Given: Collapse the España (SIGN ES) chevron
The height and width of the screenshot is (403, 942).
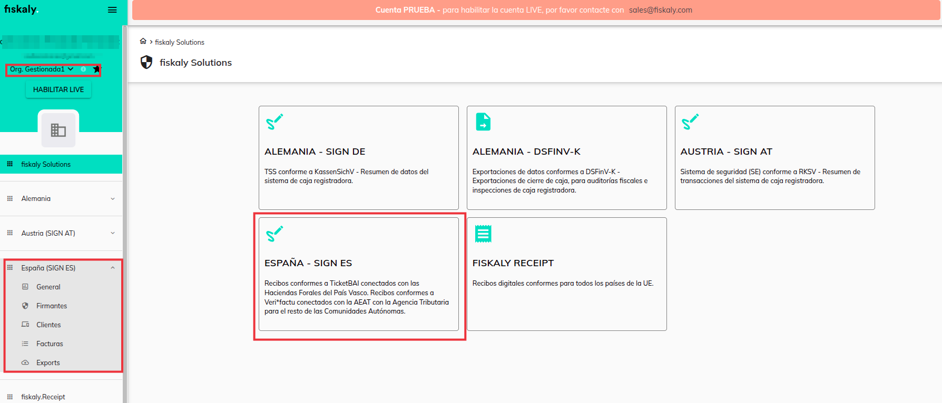Looking at the screenshot, I should pos(113,268).
